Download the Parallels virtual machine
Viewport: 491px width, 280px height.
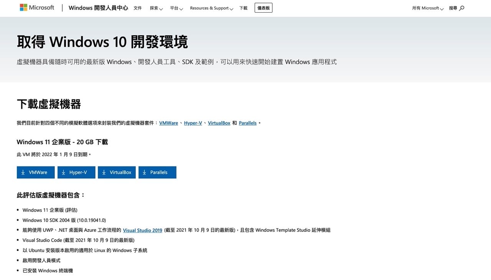[157, 173]
